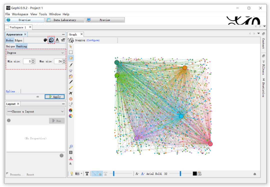Click the black label color swatch
Screen dimensions: 270x187
pos(194,173)
